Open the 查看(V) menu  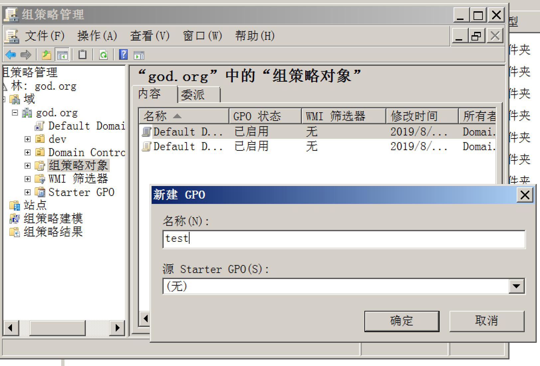pyautogui.click(x=150, y=36)
